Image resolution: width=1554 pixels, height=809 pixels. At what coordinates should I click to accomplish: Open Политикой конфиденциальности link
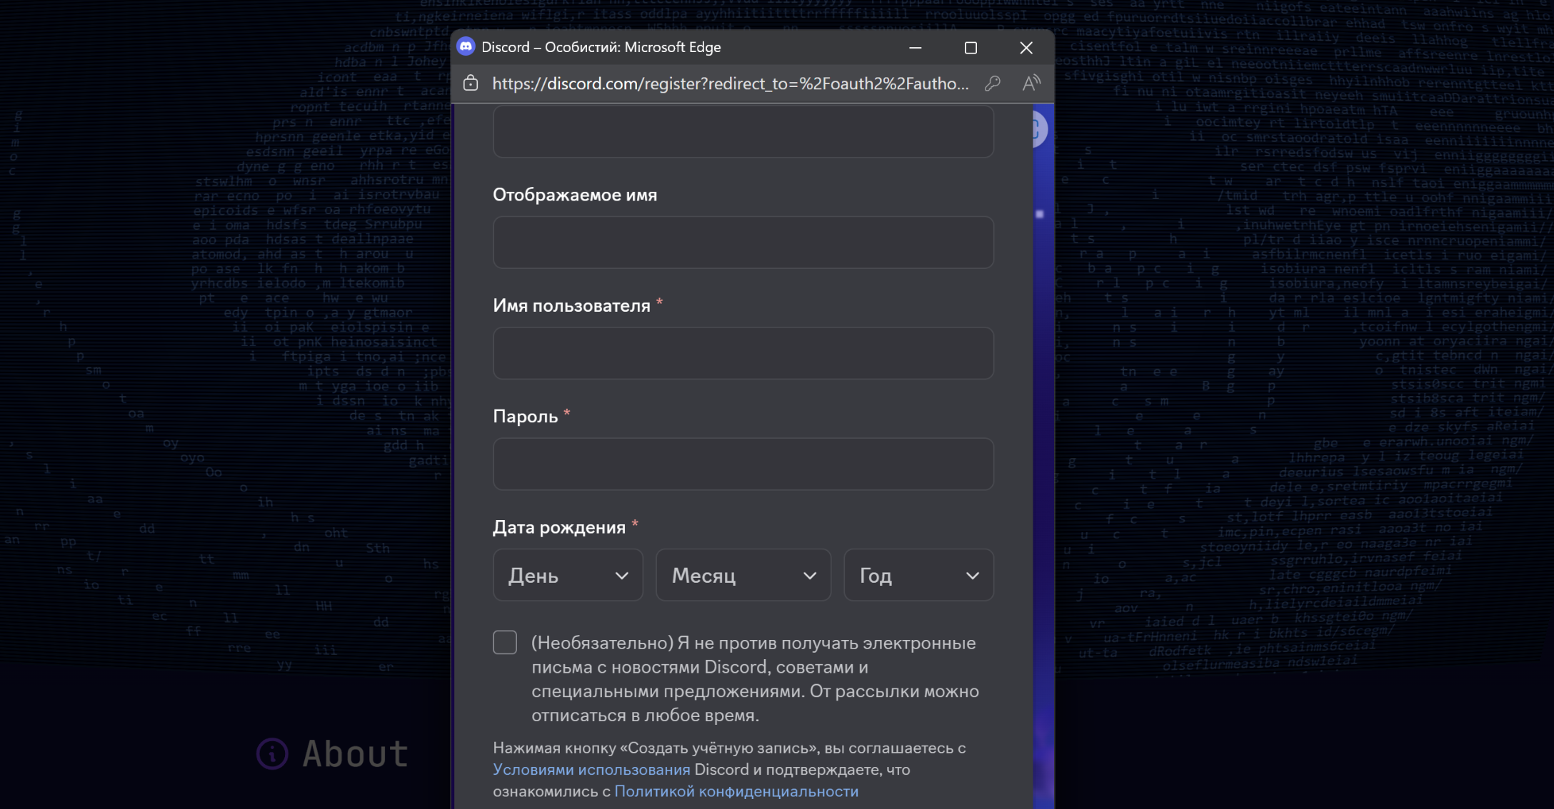coord(736,791)
